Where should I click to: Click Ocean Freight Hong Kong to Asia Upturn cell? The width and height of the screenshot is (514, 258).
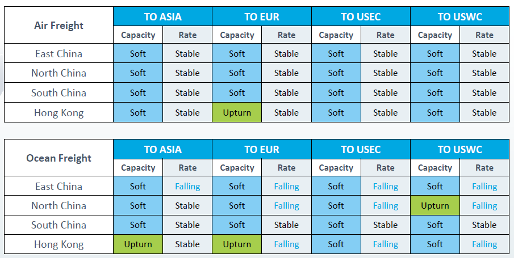pyautogui.click(x=138, y=244)
